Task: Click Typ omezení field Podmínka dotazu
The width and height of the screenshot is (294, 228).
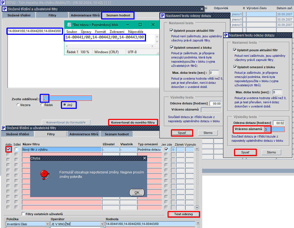Action: point(149,149)
